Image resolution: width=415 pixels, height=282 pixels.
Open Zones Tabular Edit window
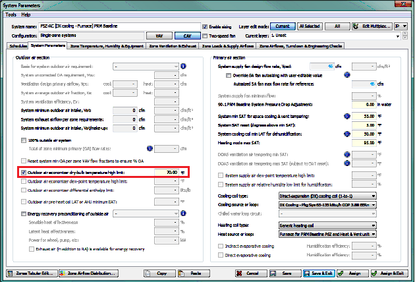[30, 272]
